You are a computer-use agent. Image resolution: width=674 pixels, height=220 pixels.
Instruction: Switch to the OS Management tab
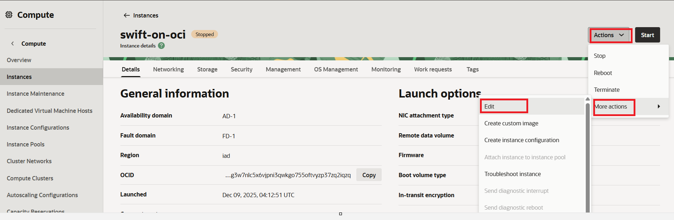336,69
